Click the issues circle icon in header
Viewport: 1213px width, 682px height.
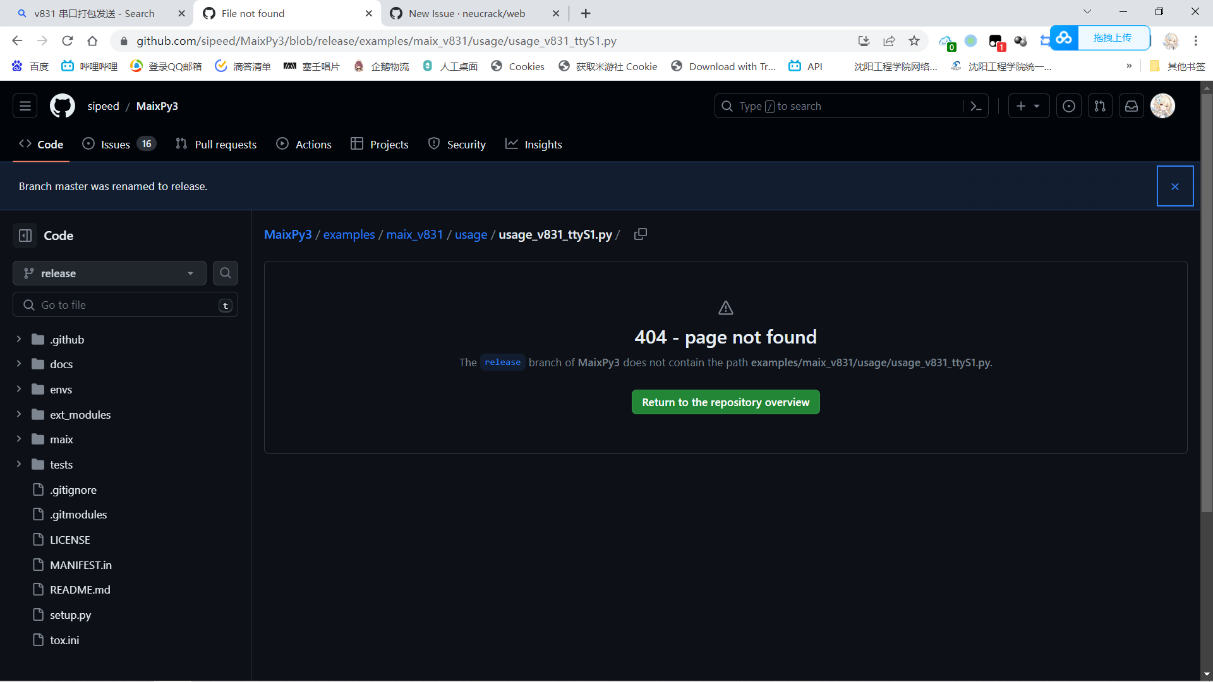1069,105
